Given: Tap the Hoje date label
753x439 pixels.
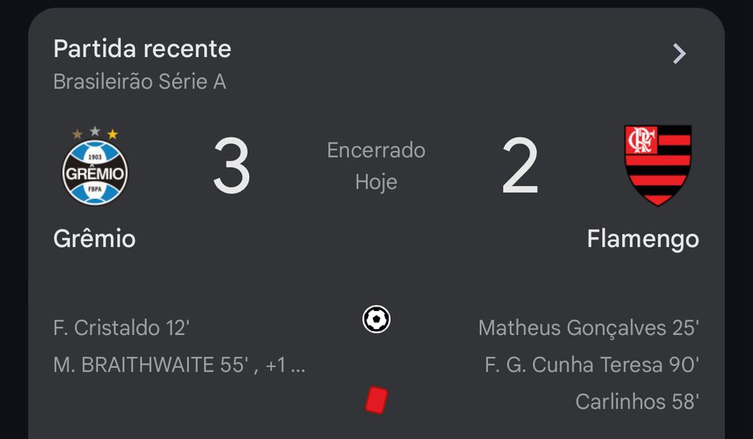Looking at the screenshot, I should (x=376, y=182).
